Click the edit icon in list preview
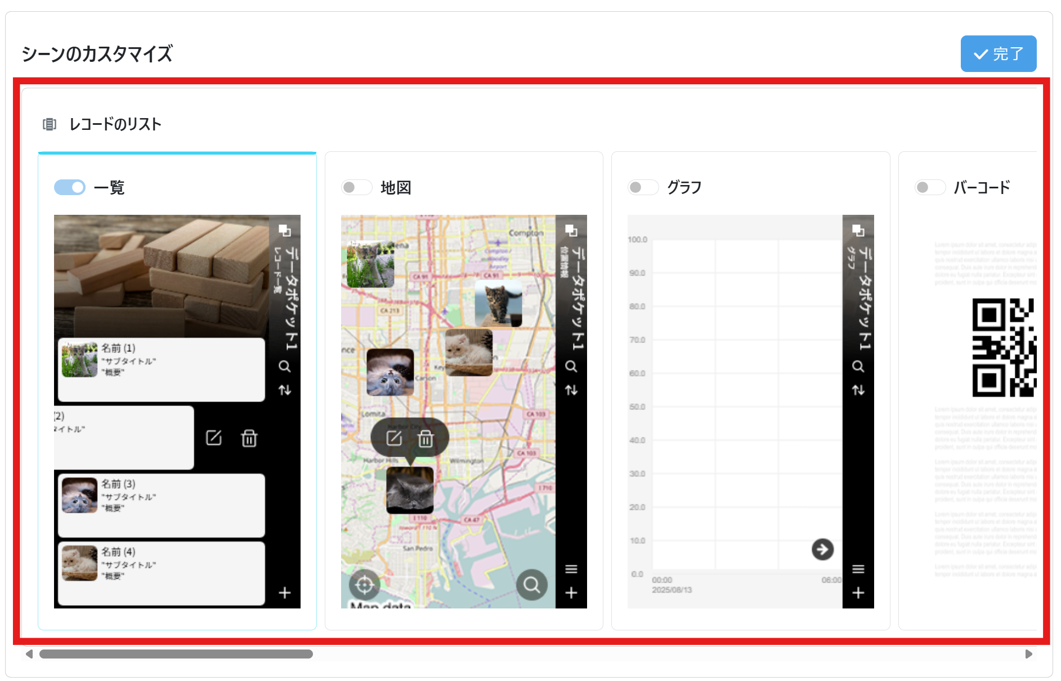 [214, 438]
